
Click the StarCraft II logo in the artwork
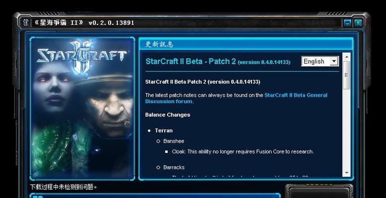pyautogui.click(x=82, y=57)
